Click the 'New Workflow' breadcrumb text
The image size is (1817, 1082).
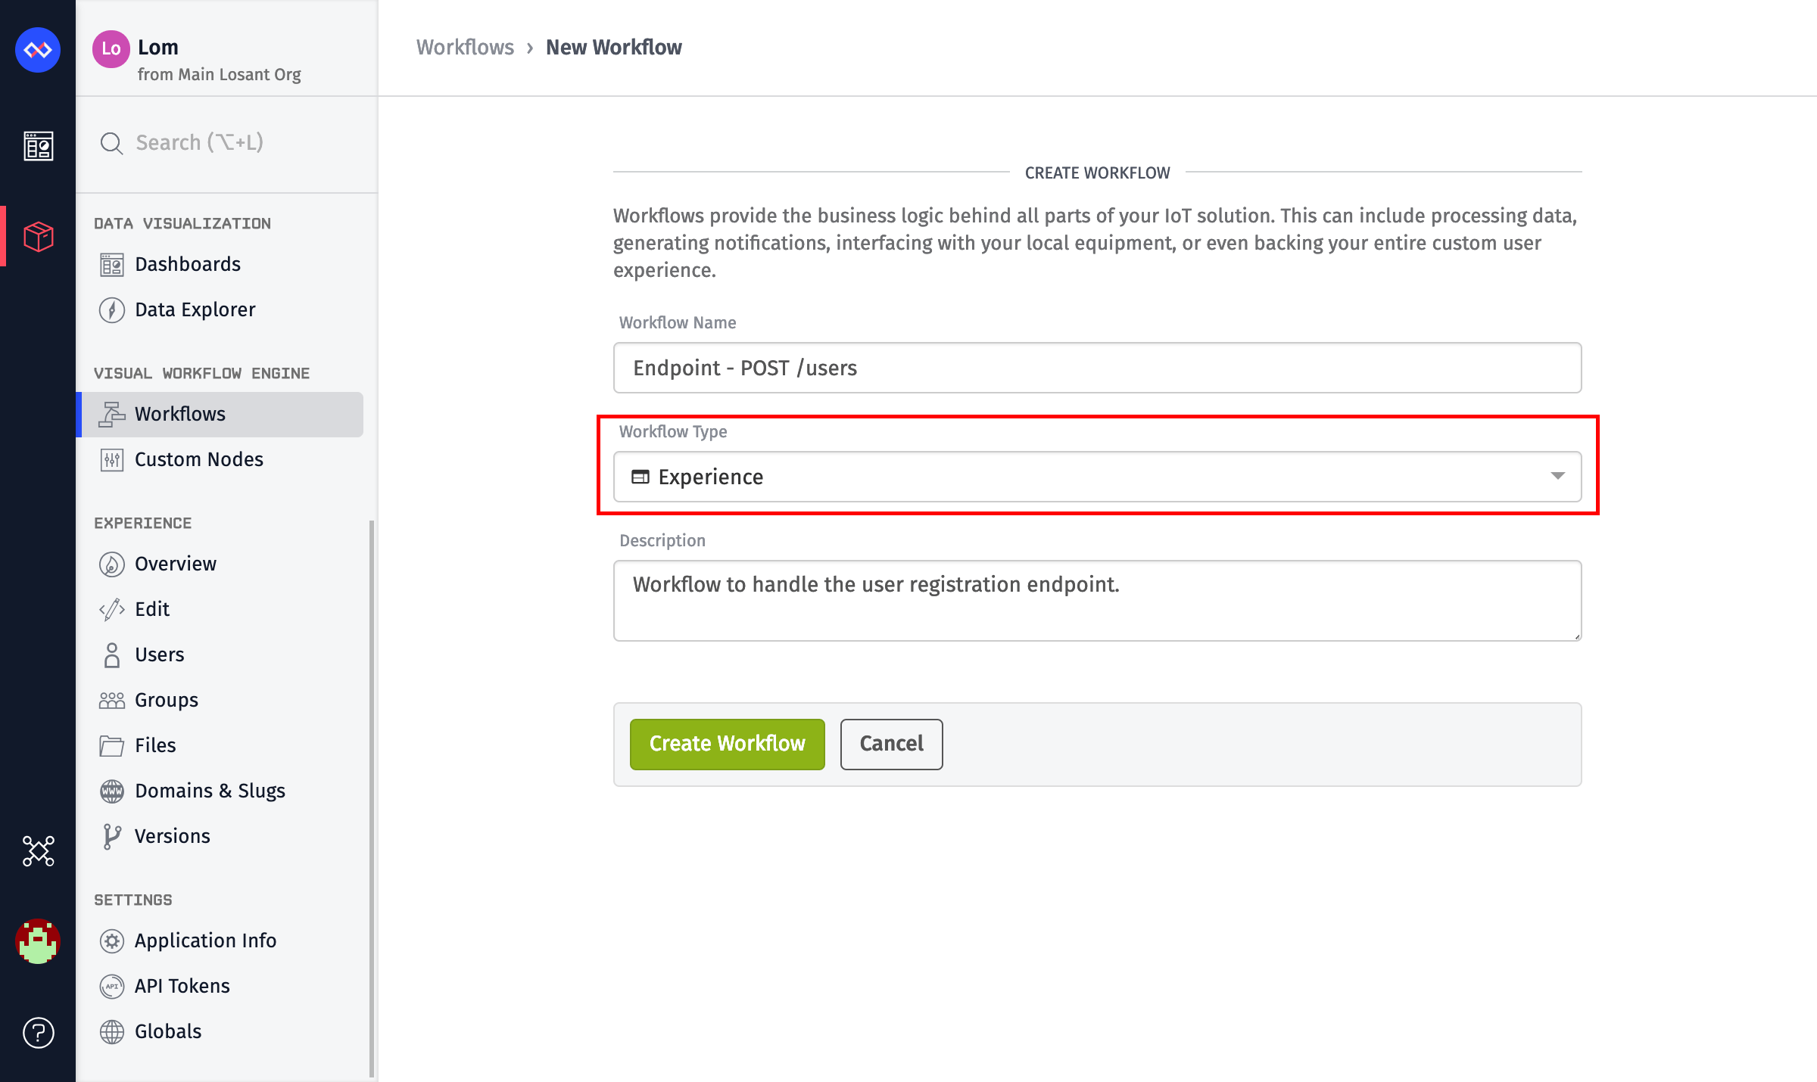613,48
